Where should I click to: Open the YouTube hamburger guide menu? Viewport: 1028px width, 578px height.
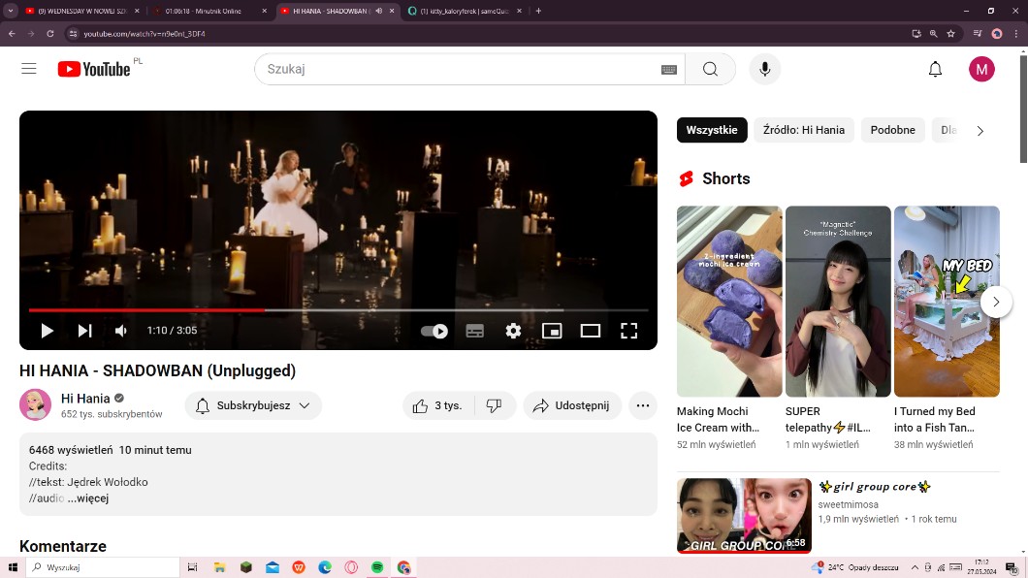coord(29,69)
